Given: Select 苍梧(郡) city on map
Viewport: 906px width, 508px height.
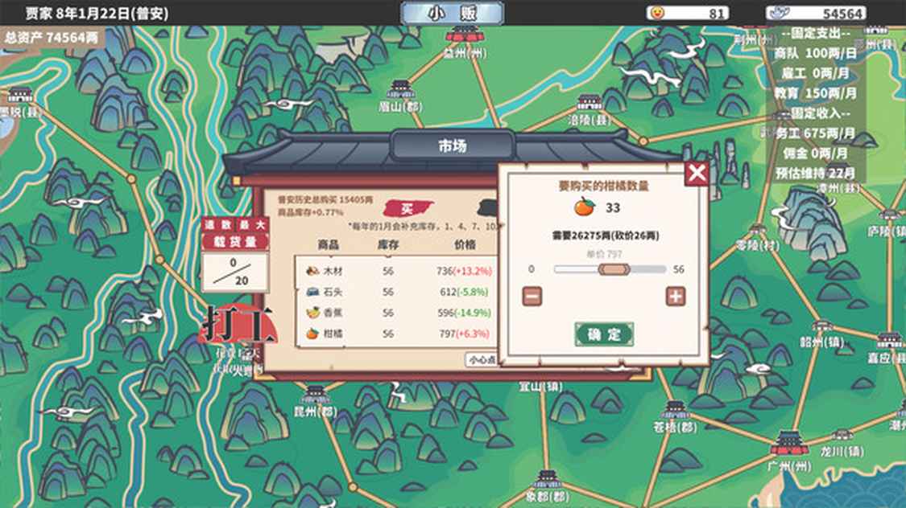Looking at the screenshot, I should [675, 417].
